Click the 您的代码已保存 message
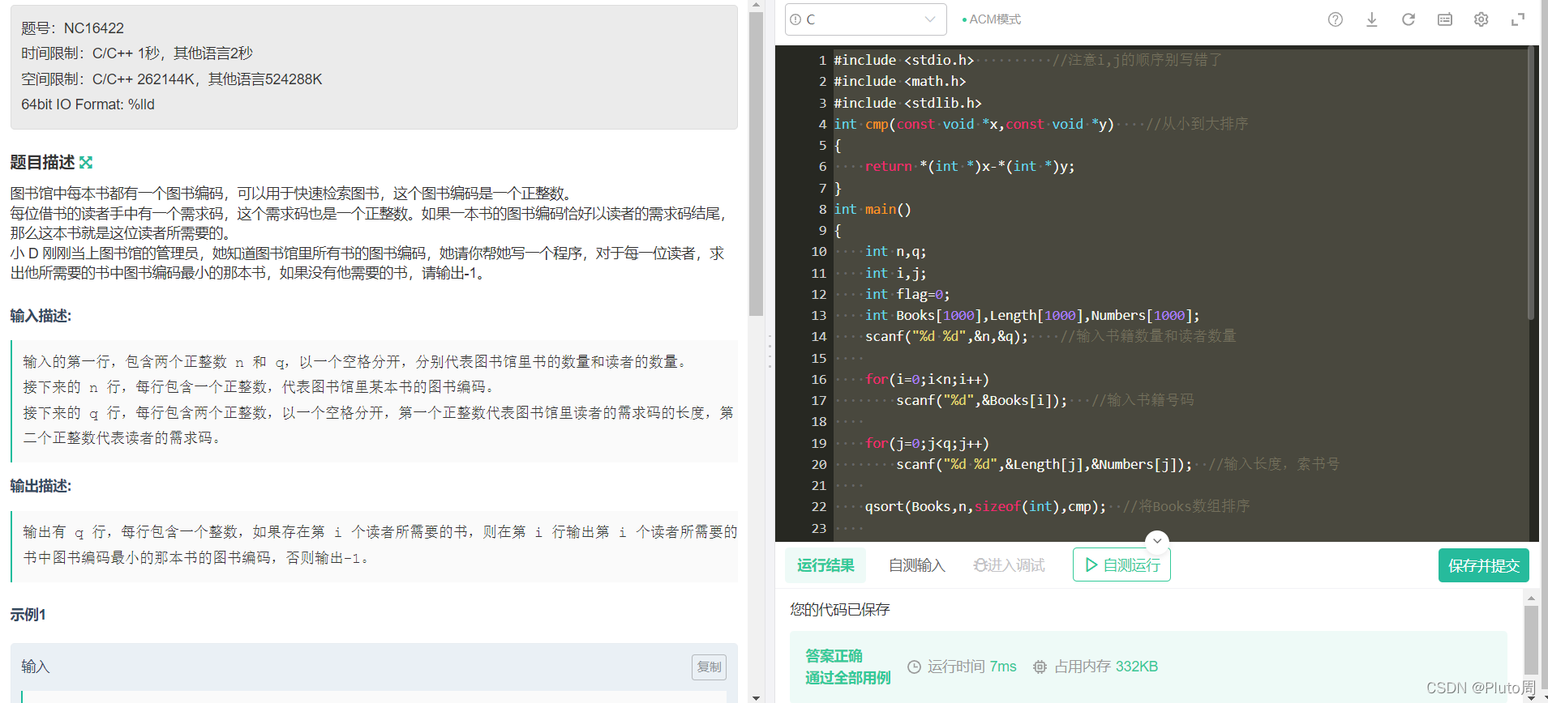This screenshot has height=703, width=1548. click(840, 609)
